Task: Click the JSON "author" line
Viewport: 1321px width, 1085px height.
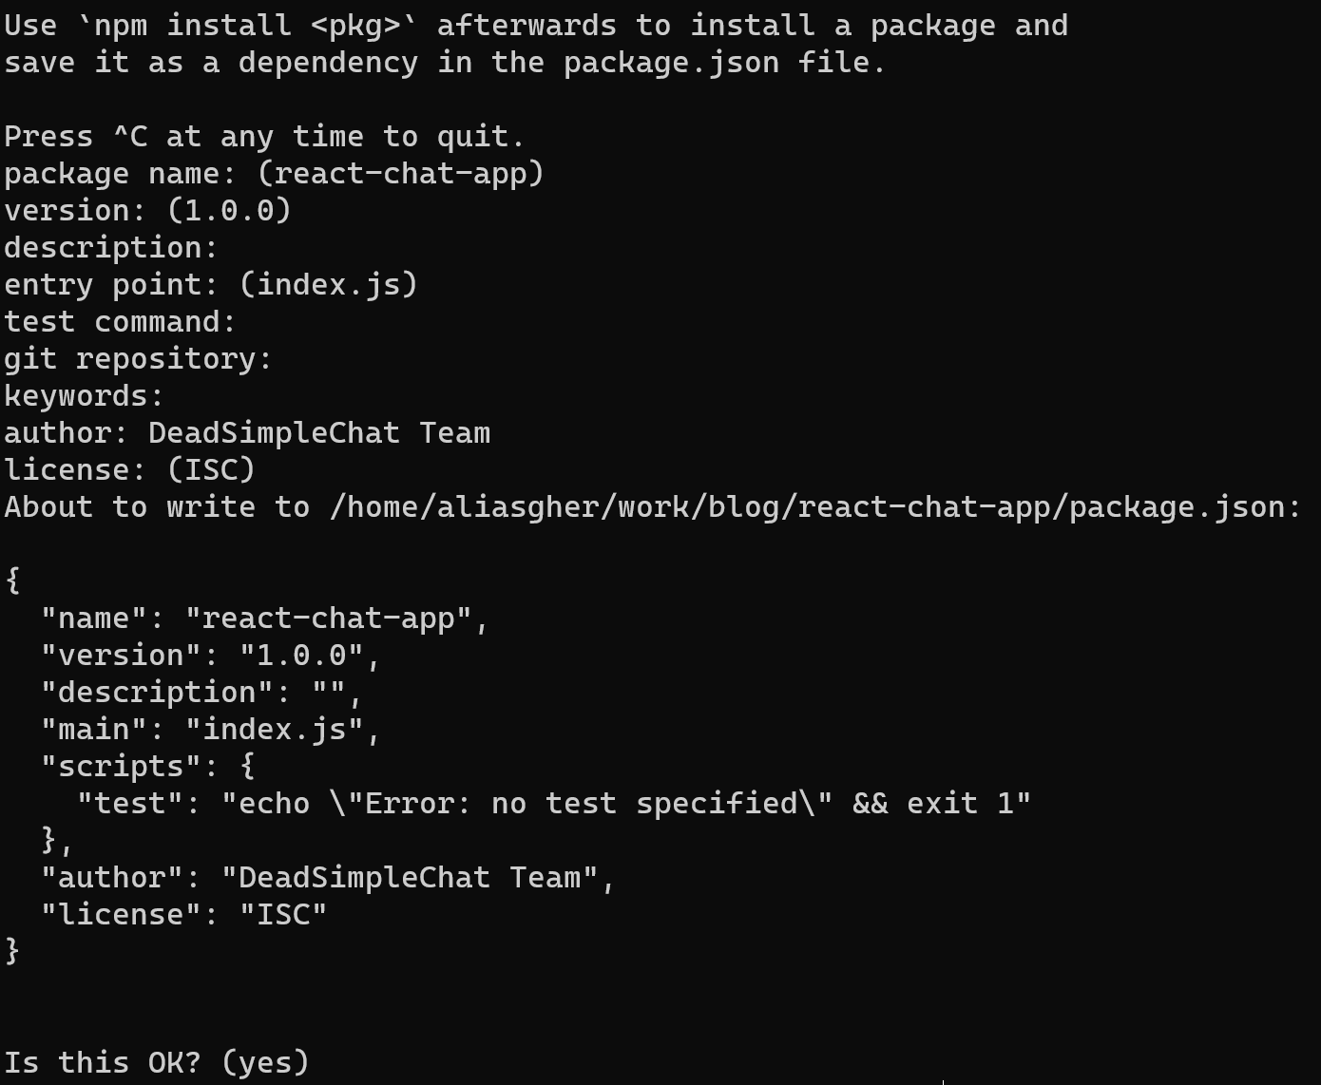Action: tap(328, 878)
